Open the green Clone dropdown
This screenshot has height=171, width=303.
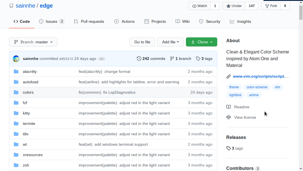coord(201,42)
